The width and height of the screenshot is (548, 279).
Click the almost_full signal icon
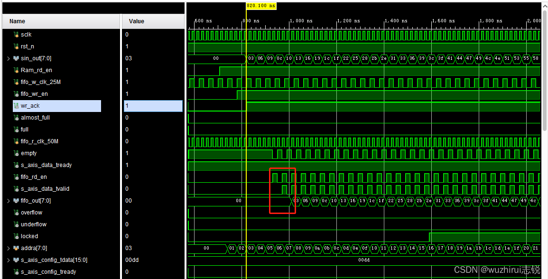click(16, 118)
